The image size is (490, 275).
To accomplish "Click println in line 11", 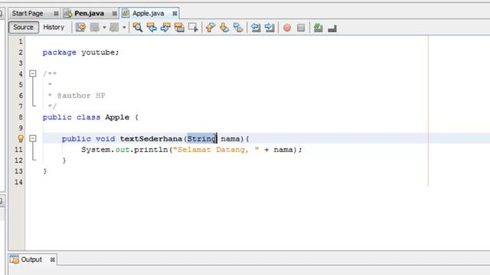I will [x=152, y=150].
